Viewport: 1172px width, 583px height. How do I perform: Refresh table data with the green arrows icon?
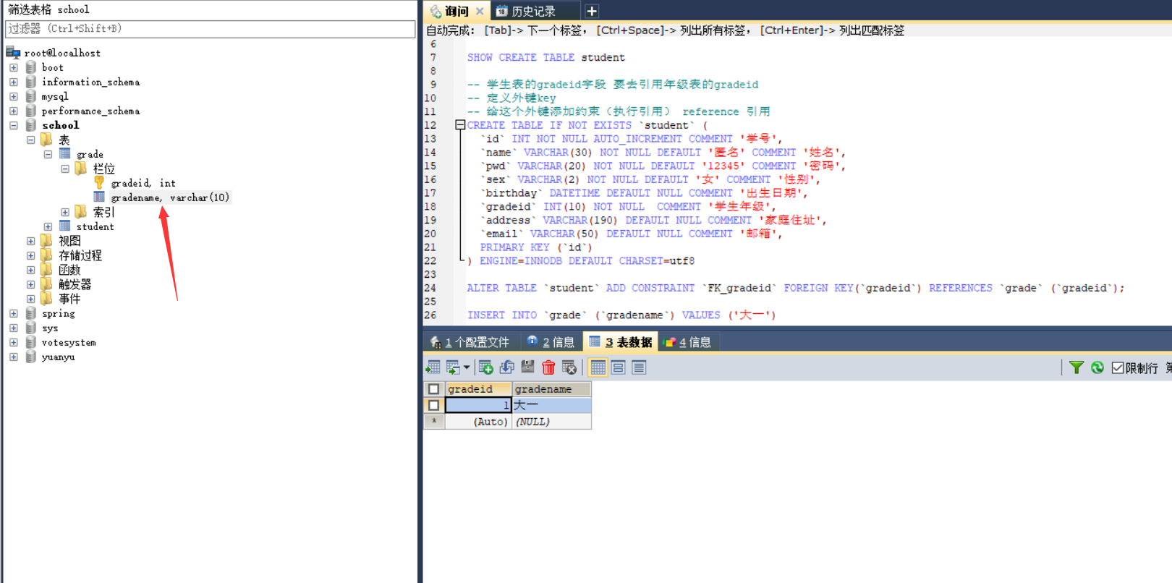coord(1097,367)
